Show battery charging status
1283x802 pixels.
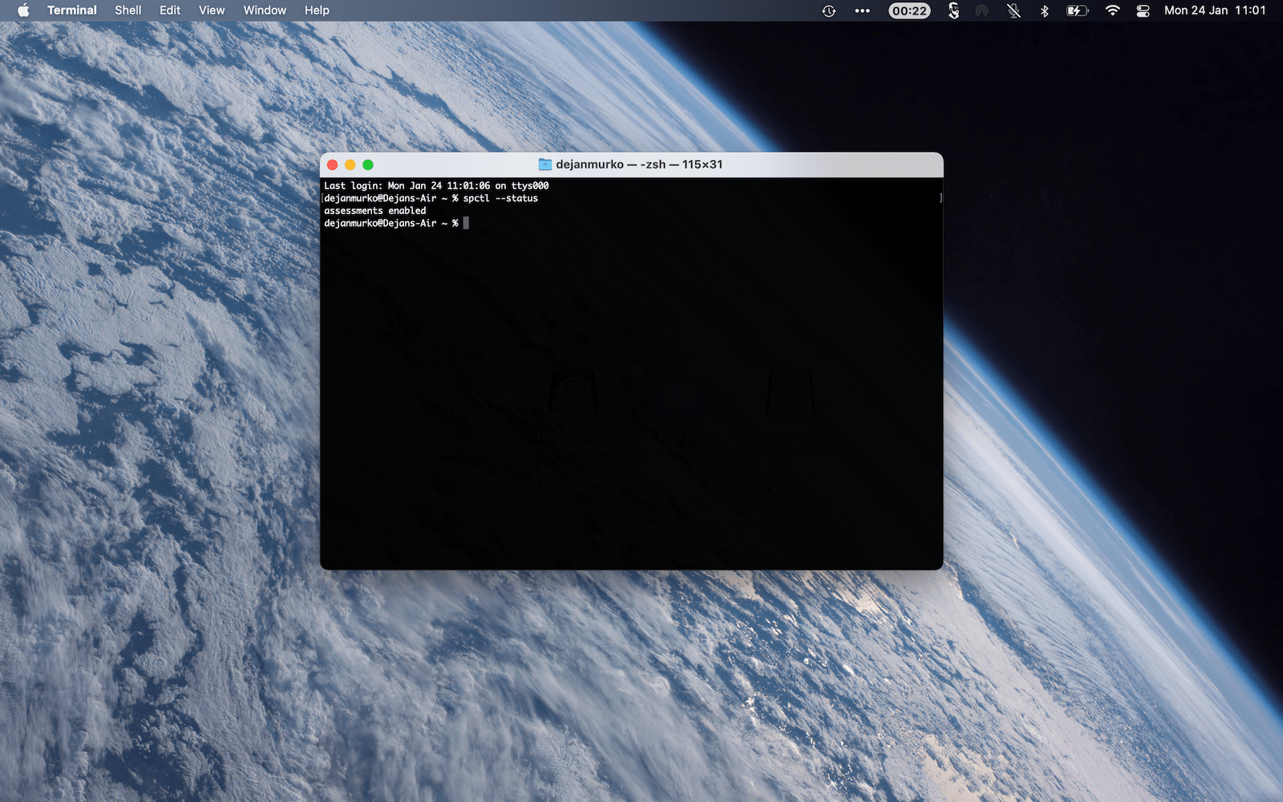pyautogui.click(x=1077, y=10)
